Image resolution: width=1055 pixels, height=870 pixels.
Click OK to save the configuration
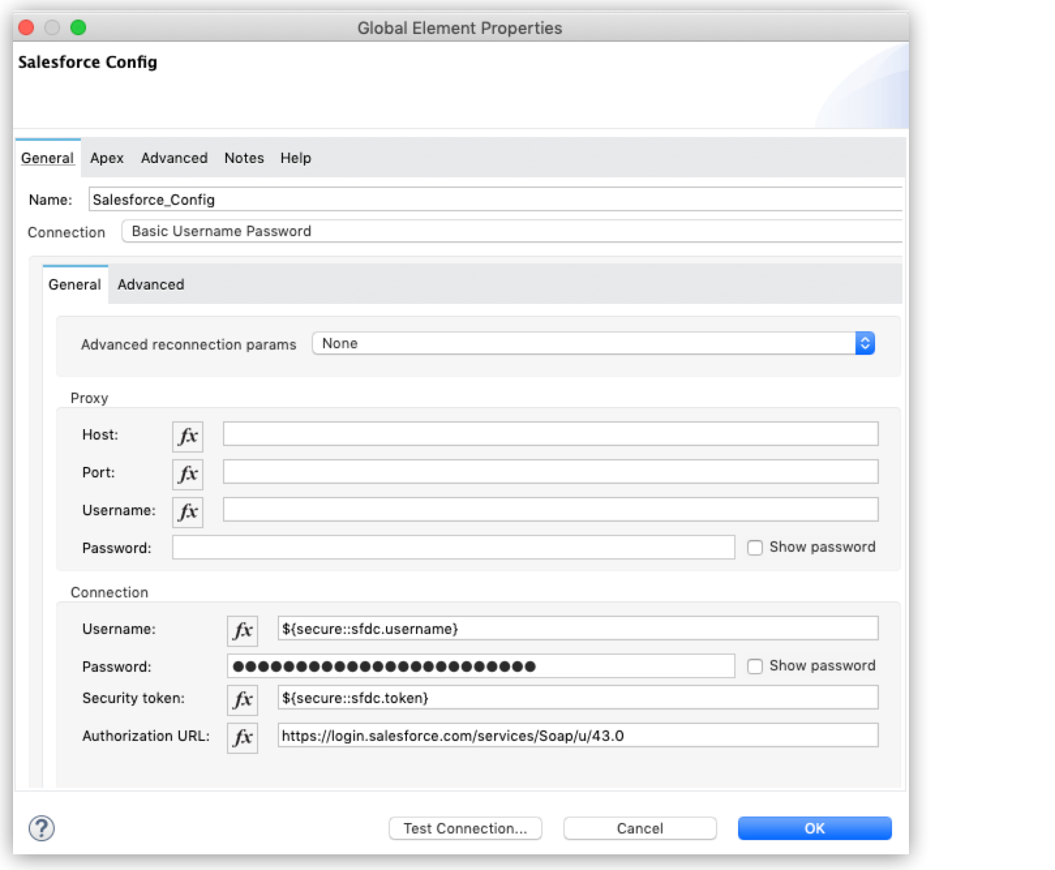tap(814, 828)
